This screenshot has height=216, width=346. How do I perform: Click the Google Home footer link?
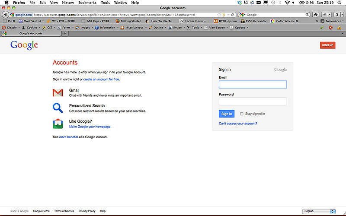pos(41,211)
